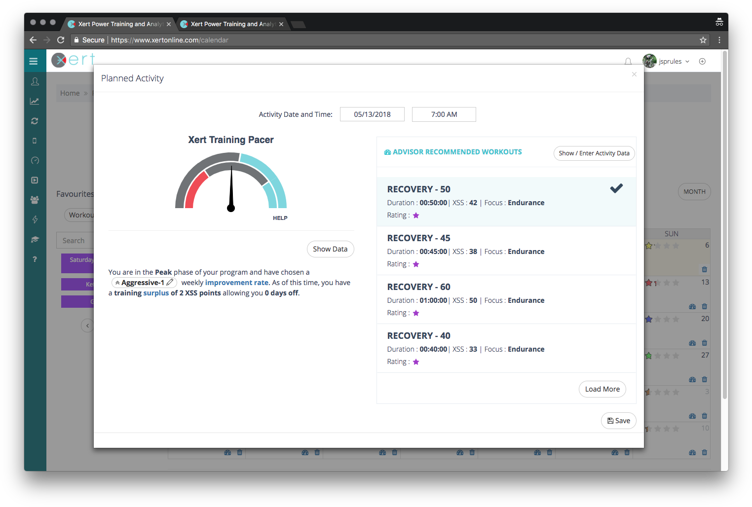Click the rating star of RECOVERY - 50
This screenshot has width=752, height=507.
click(416, 215)
